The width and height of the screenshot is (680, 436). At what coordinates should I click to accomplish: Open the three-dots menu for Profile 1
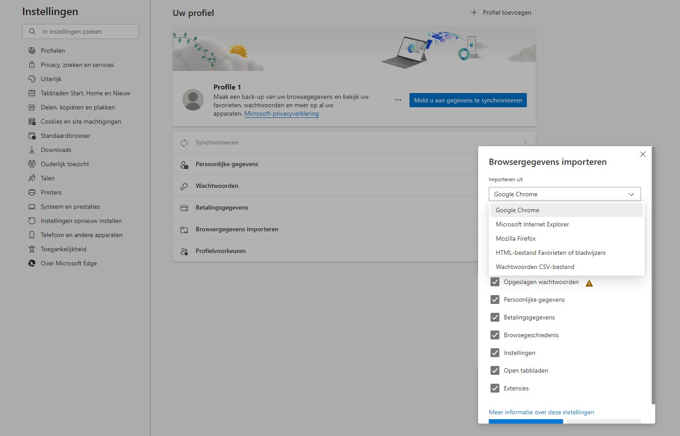[398, 100]
